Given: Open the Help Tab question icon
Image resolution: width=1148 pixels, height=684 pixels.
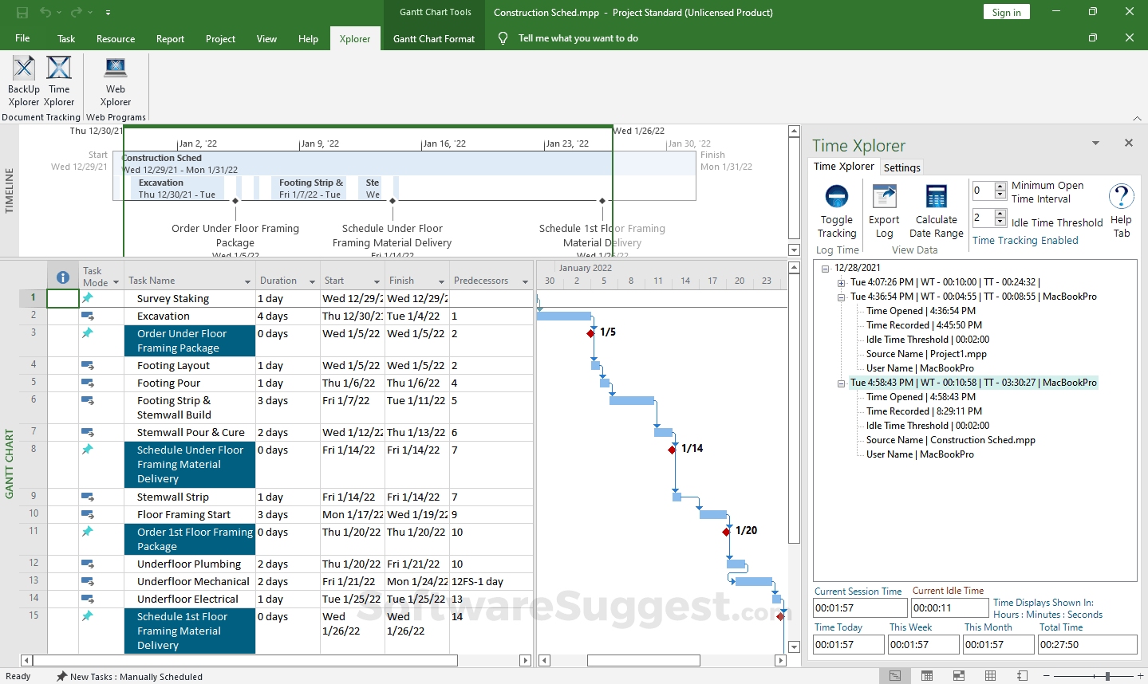Looking at the screenshot, I should [x=1121, y=197].
